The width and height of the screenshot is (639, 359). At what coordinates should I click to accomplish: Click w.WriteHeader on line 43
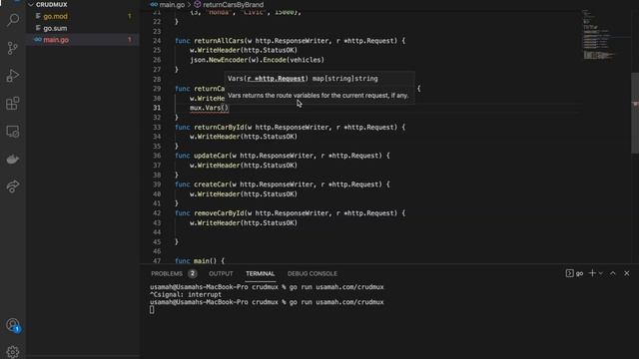tap(244, 223)
